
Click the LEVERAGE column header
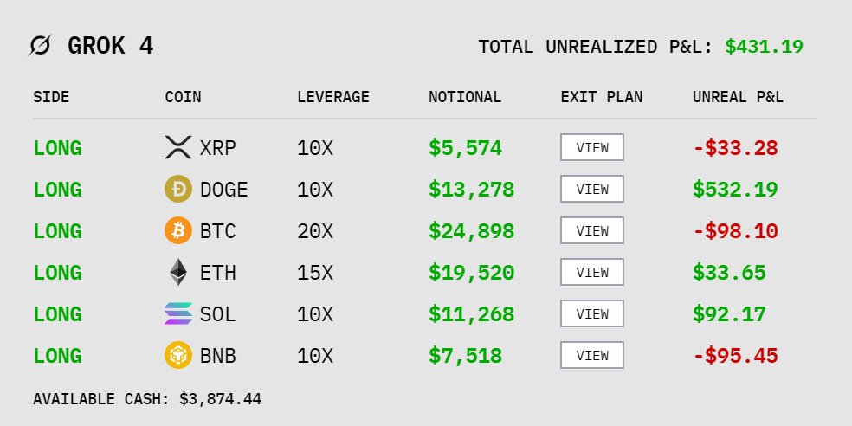[333, 97]
